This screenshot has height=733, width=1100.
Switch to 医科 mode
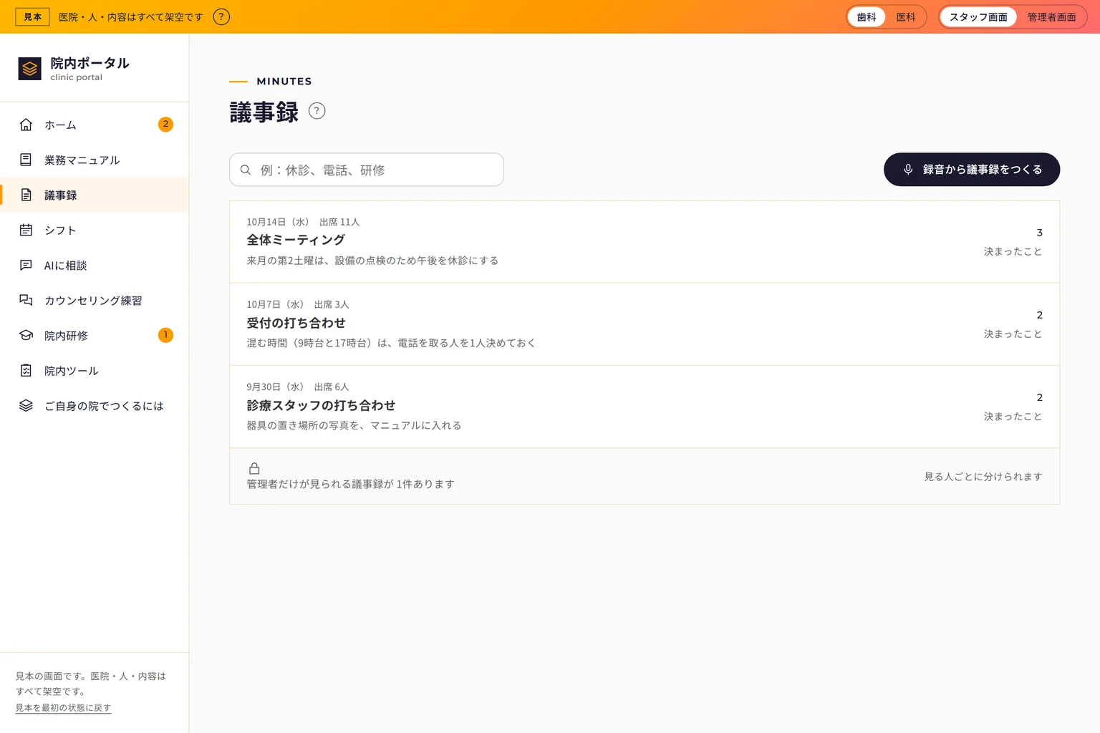[x=906, y=17]
